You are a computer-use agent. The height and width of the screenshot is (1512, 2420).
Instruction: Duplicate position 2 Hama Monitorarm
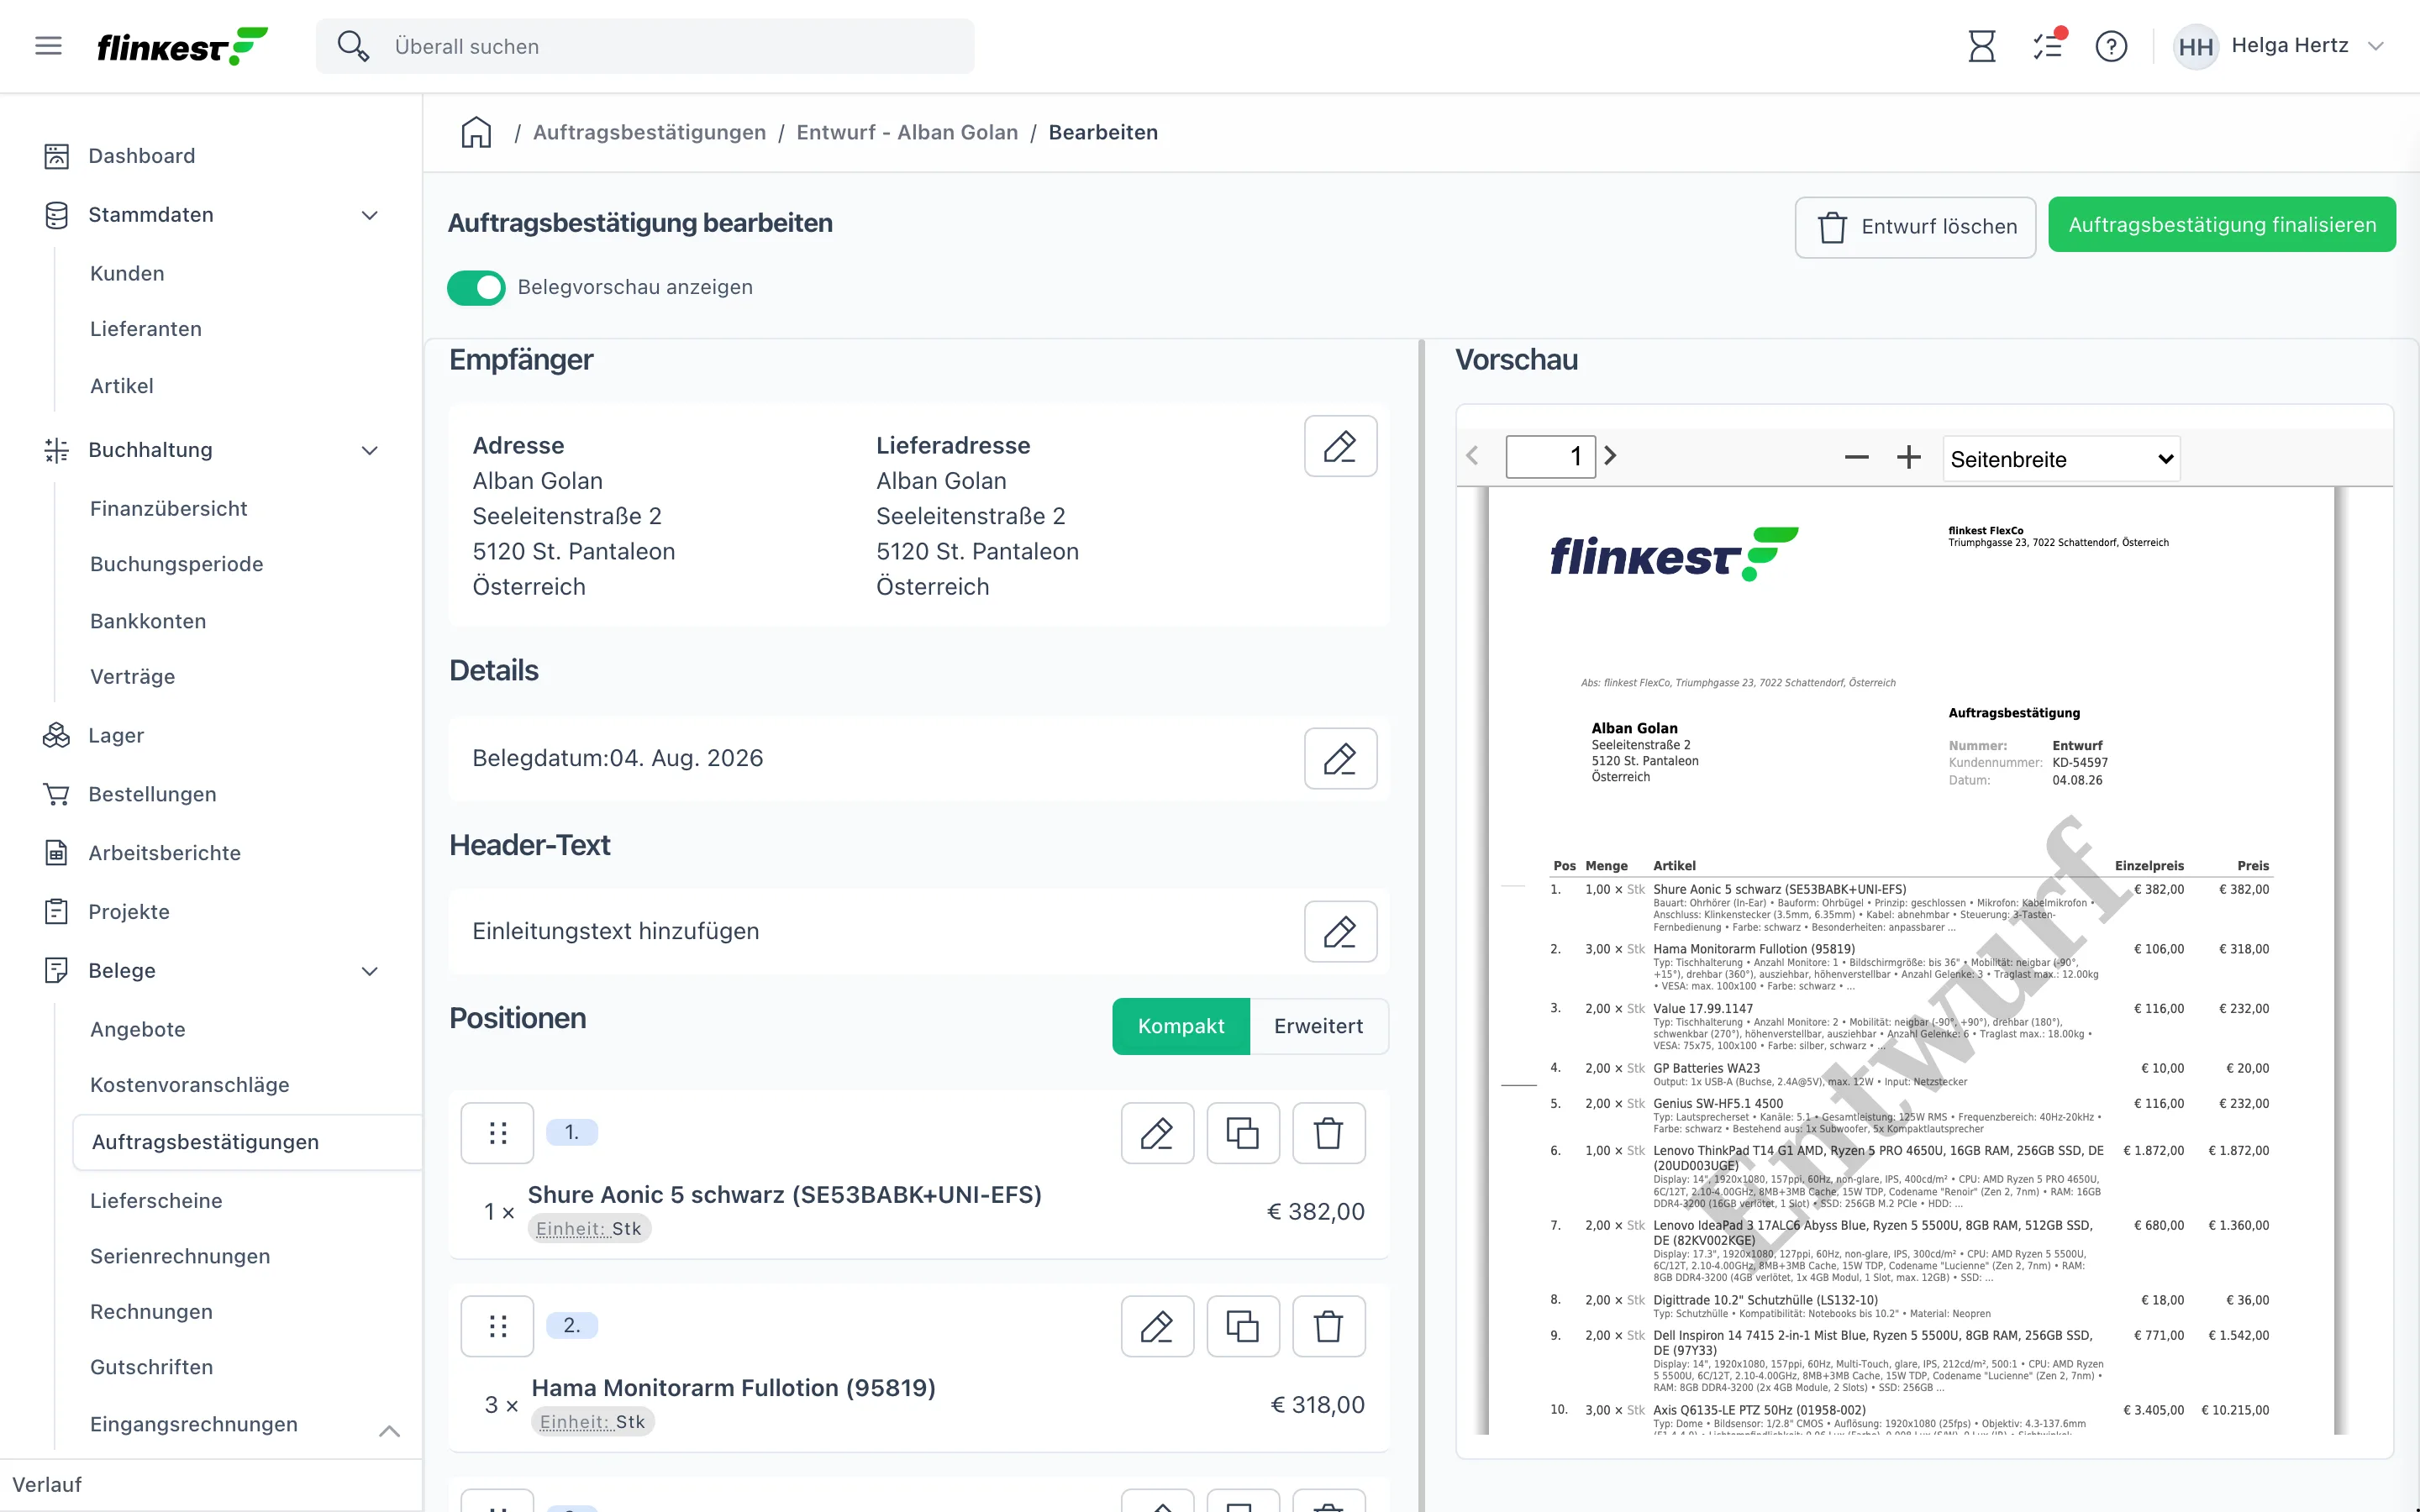(x=1243, y=1326)
